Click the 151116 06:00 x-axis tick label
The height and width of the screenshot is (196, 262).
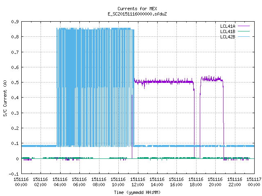click(x=79, y=182)
